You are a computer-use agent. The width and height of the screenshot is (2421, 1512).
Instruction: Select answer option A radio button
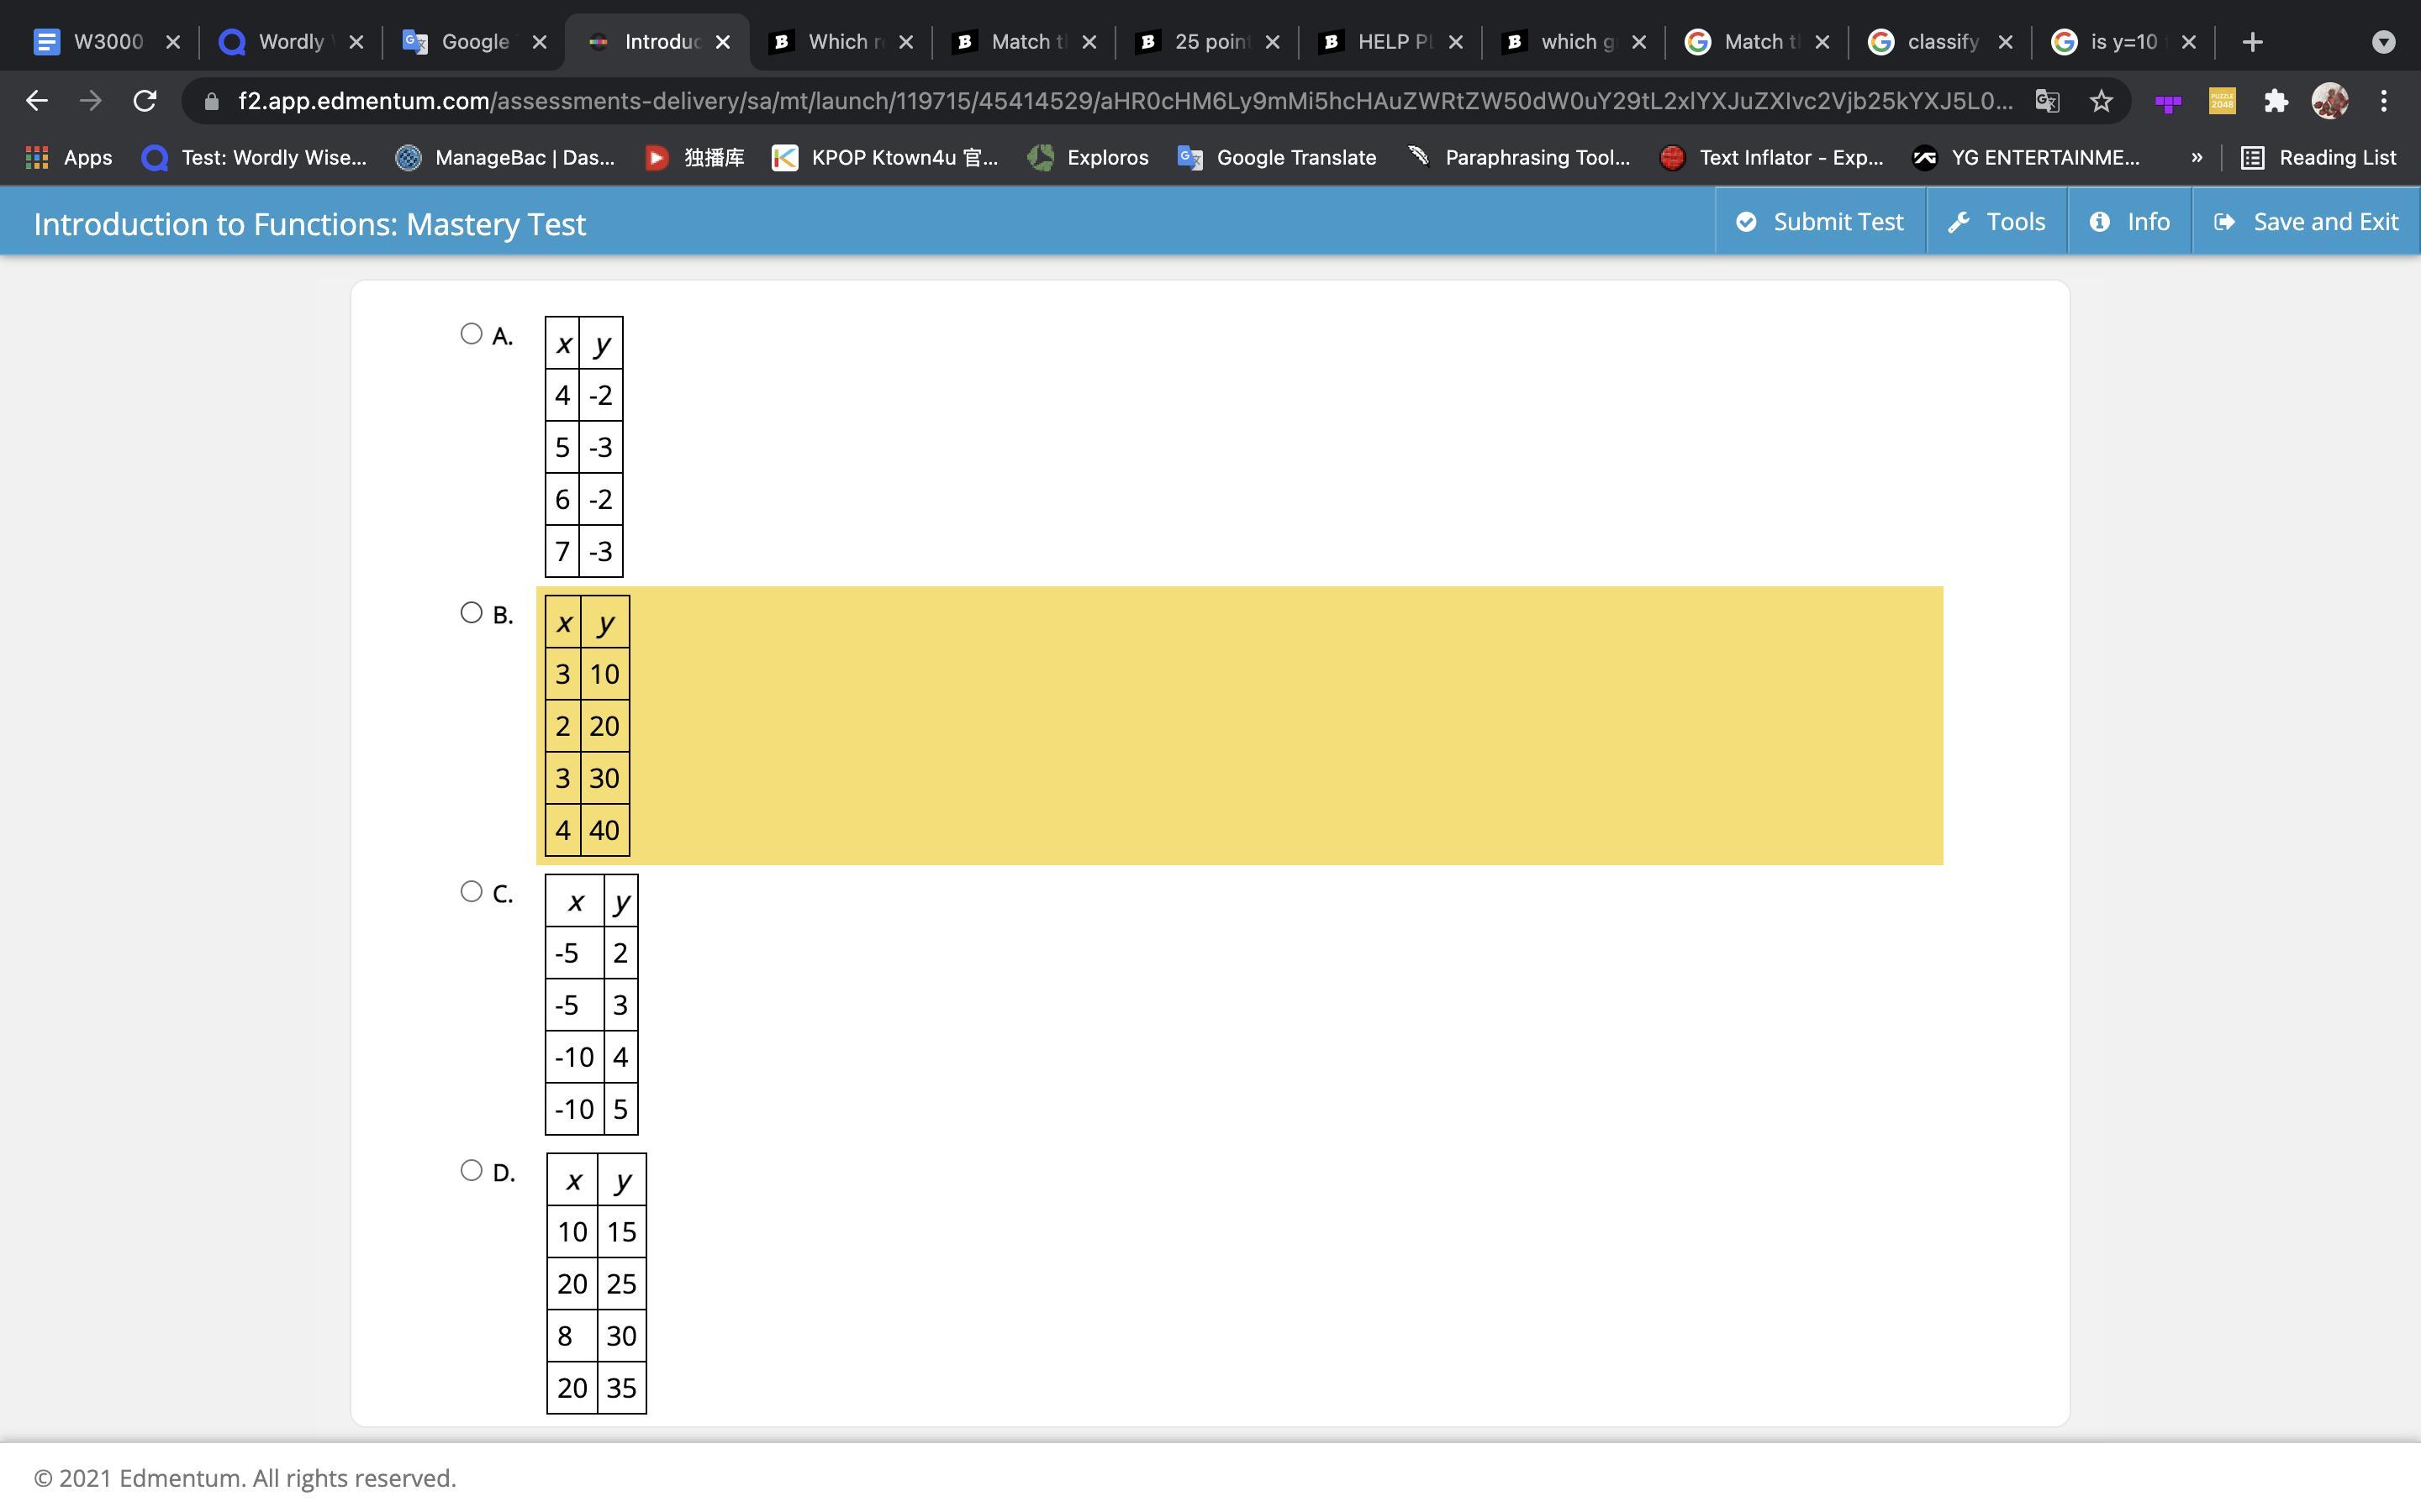pyautogui.click(x=472, y=334)
